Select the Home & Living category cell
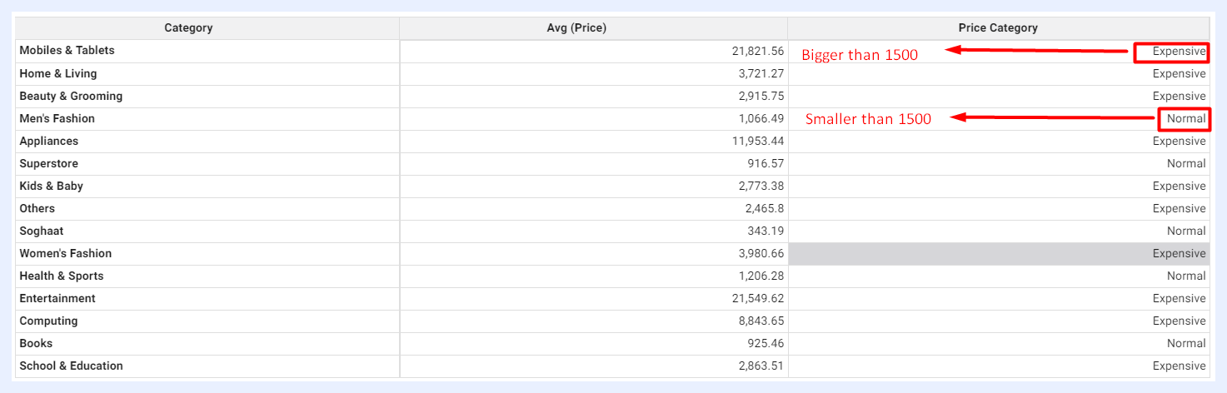The image size is (1227, 393). tap(207, 74)
